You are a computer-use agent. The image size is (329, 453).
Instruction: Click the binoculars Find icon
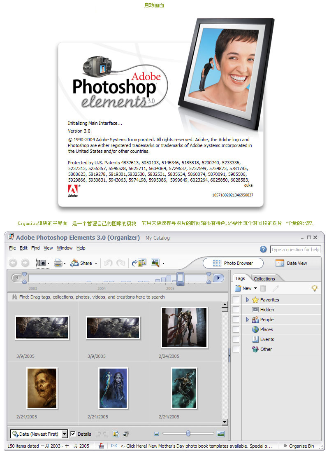click(14, 297)
